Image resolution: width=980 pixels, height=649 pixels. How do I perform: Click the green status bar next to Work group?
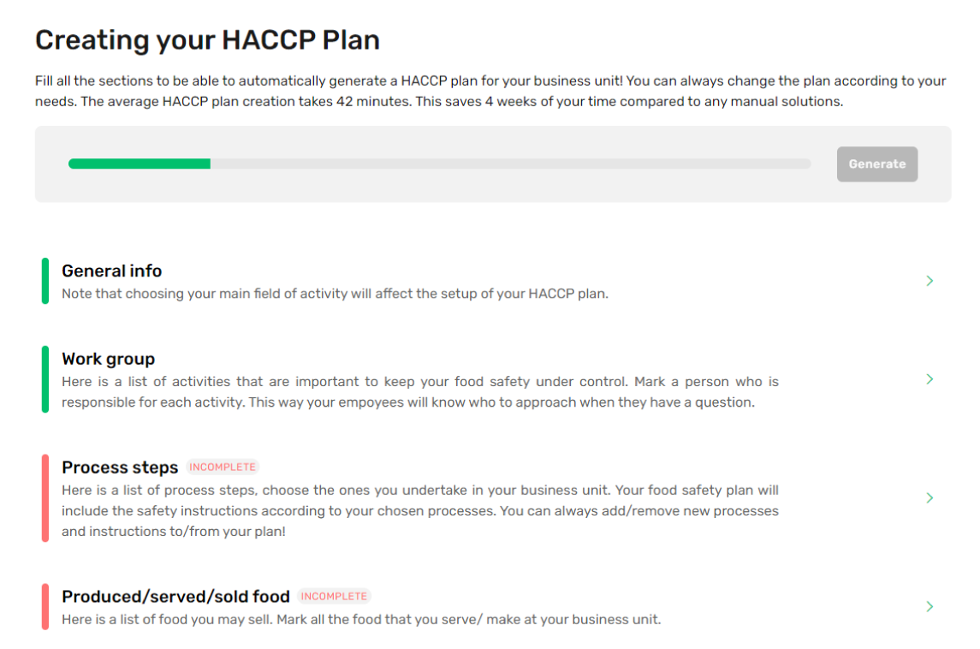point(47,378)
